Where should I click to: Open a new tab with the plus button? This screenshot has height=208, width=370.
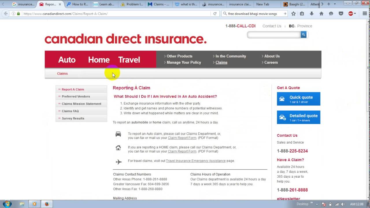[329, 4]
